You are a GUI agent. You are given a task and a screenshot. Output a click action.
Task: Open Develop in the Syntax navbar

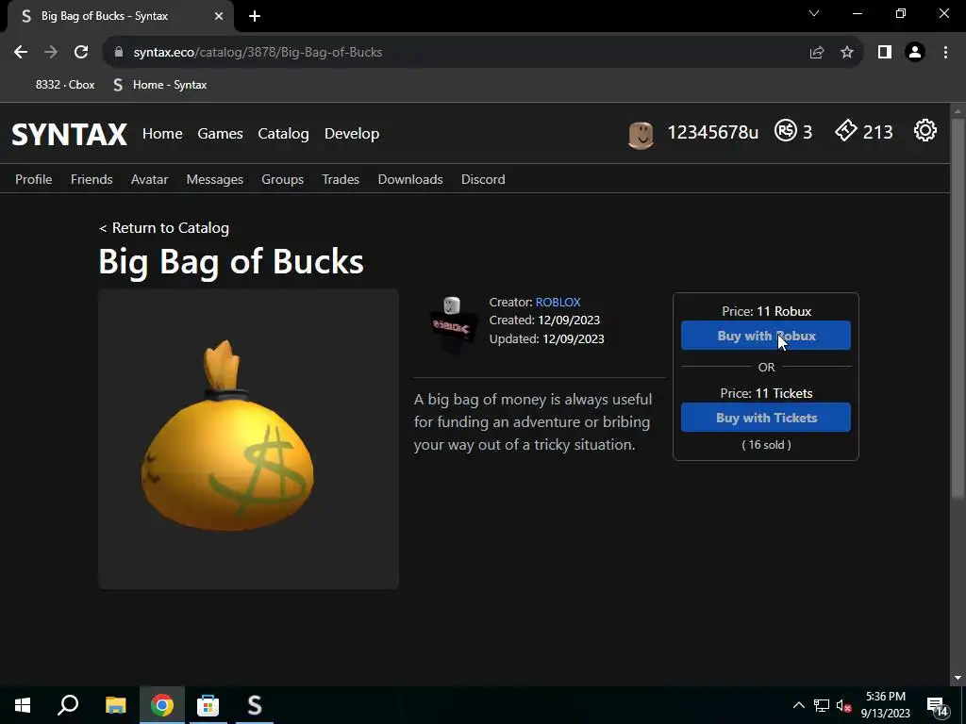352,134
